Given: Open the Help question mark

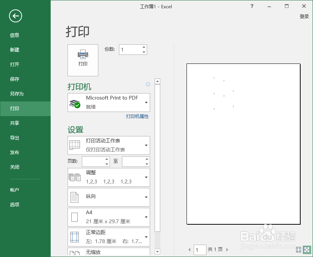Looking at the screenshot, I should click(x=252, y=6).
